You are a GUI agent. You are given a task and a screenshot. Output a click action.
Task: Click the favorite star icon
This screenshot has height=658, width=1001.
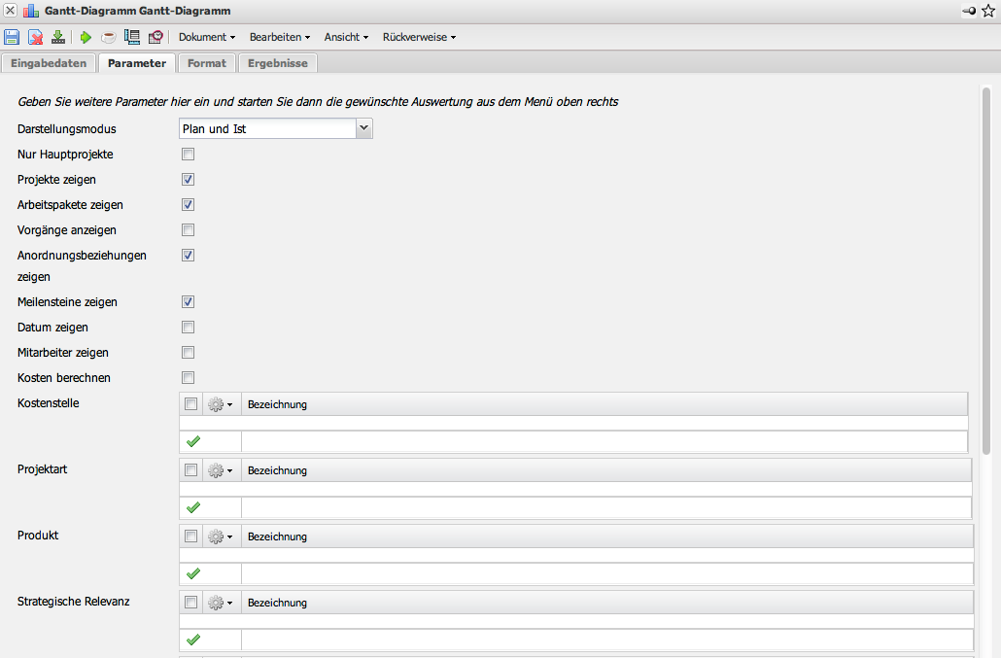988,11
